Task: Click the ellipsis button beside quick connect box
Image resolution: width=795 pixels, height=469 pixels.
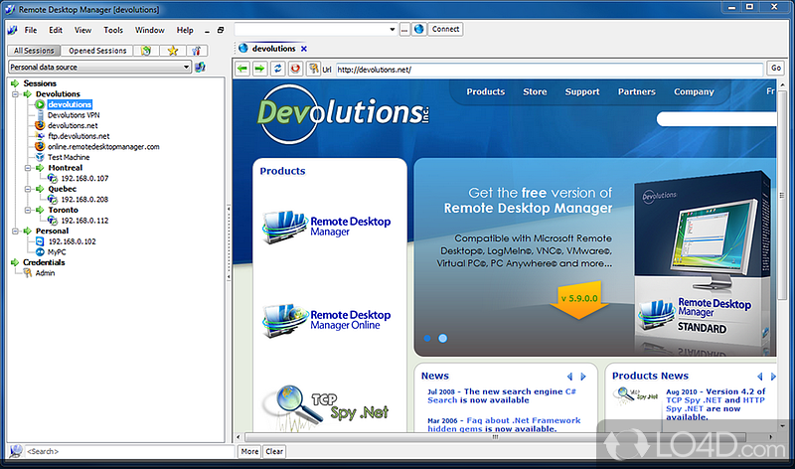Action: click(x=404, y=30)
